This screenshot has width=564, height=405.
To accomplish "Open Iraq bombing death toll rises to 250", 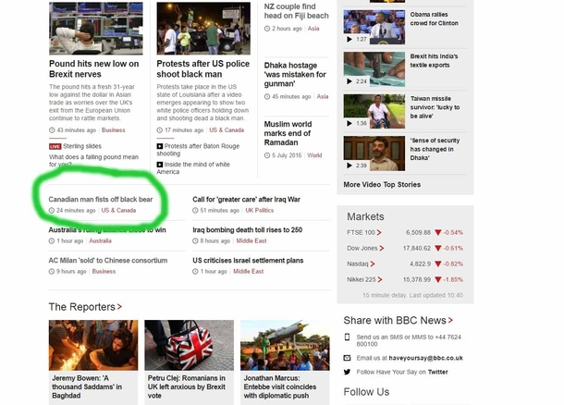I will point(247,230).
